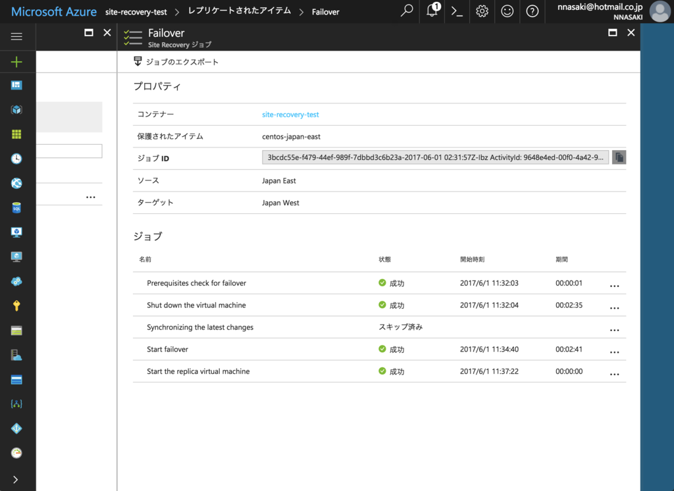Open the cube Resource groups icon

coord(16,110)
